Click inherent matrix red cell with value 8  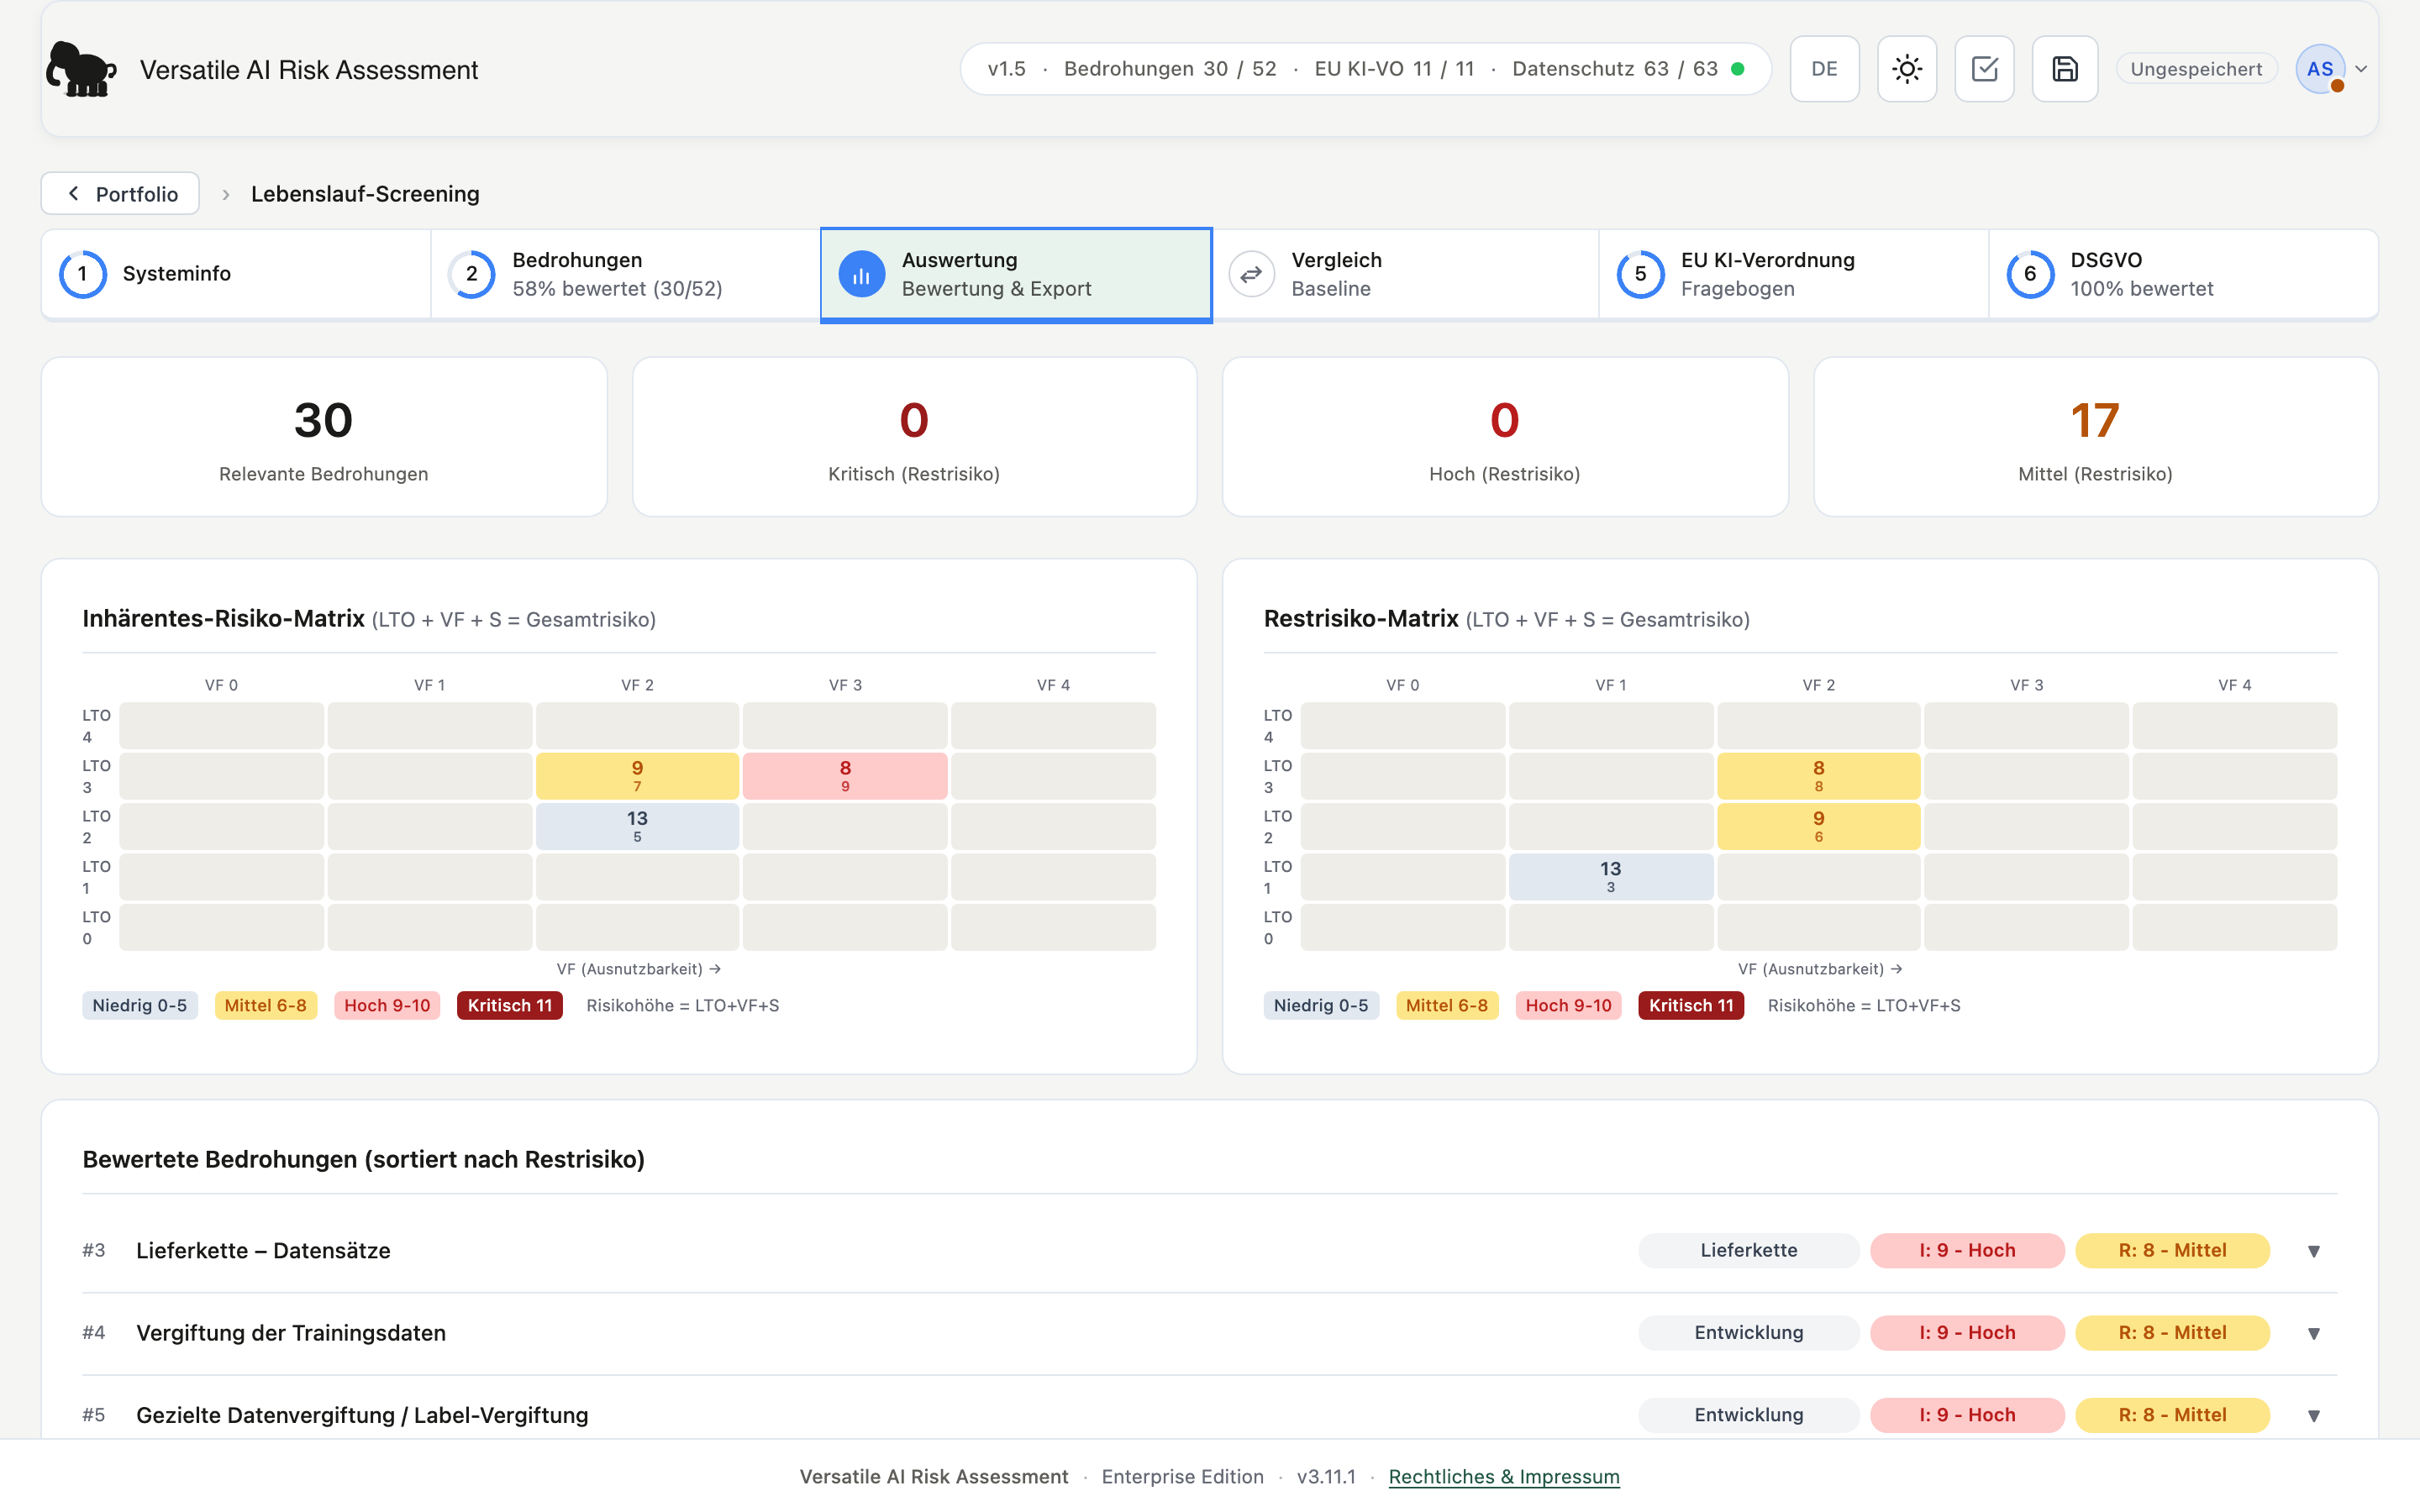(845, 776)
